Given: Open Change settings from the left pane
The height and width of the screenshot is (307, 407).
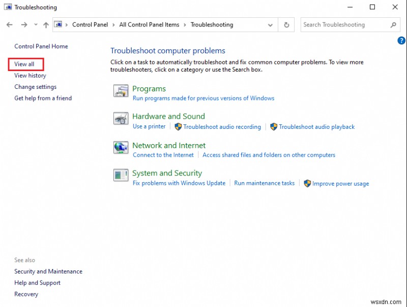Looking at the screenshot, I should 35,87.
